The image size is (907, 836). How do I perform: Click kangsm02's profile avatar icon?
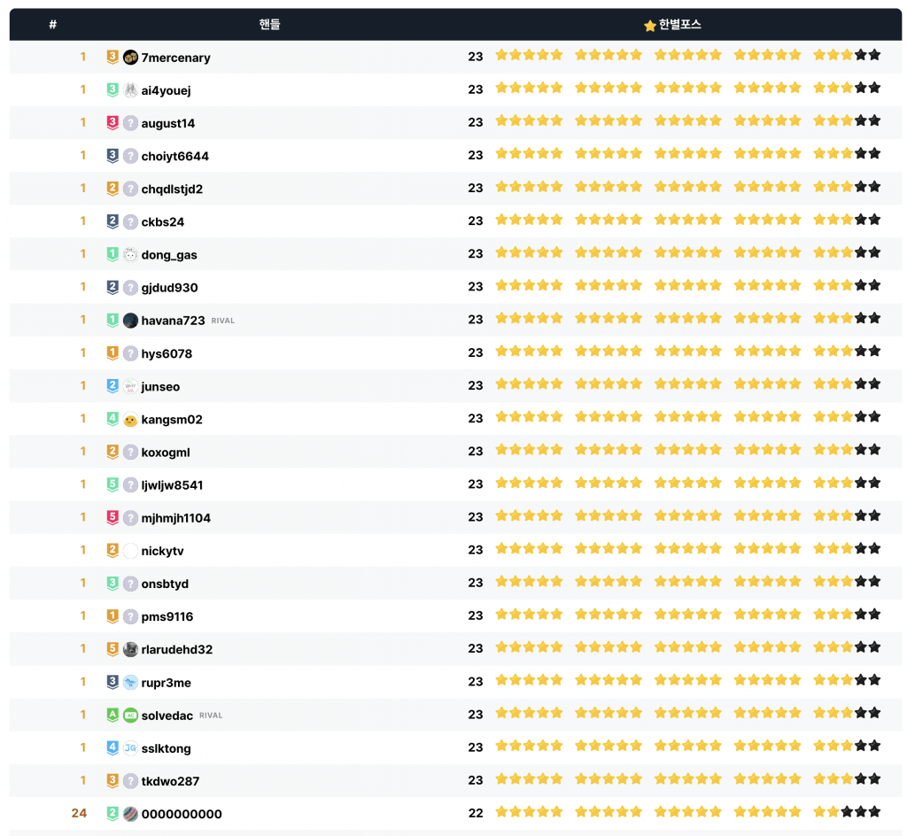(130, 420)
